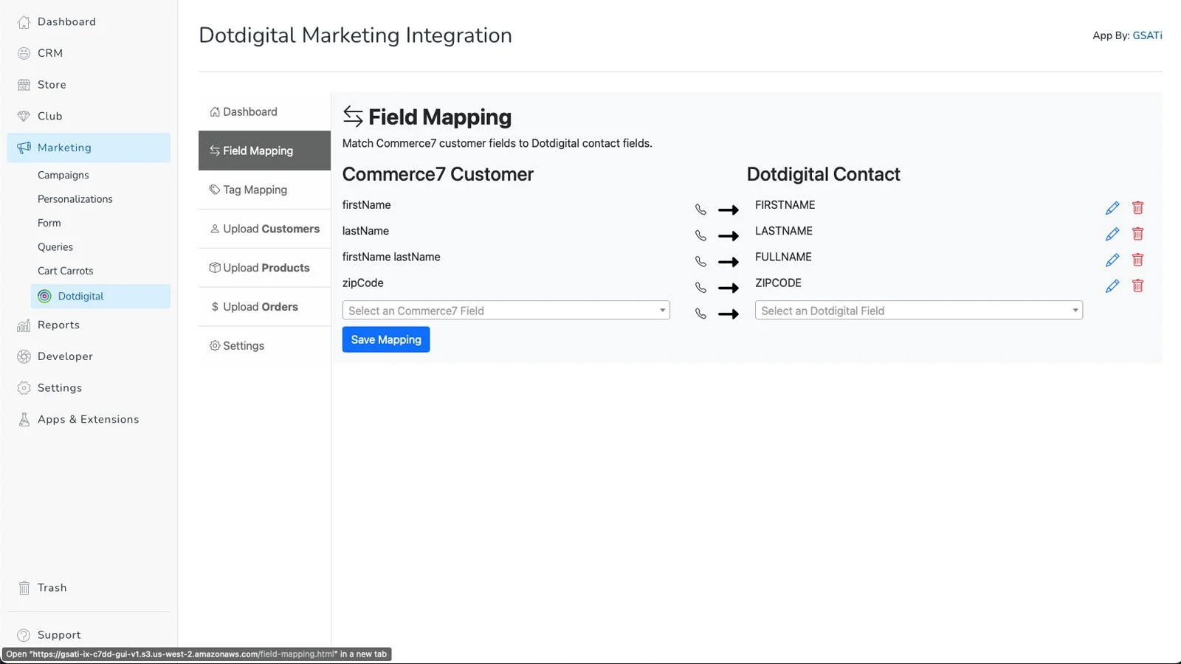Screen dimensions: 1181x664
Task: Click the firstName lastName customer field text
Action: click(391, 257)
